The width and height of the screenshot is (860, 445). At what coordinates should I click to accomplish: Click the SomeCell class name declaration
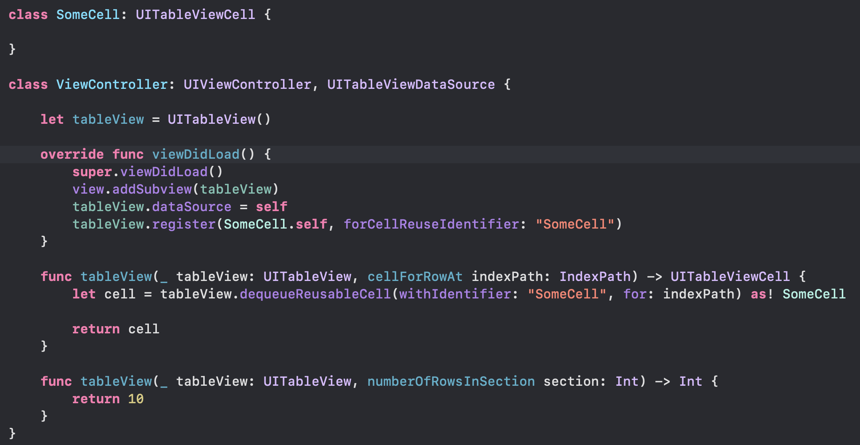(x=88, y=15)
